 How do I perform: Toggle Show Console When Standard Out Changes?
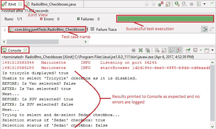coord(172,50)
